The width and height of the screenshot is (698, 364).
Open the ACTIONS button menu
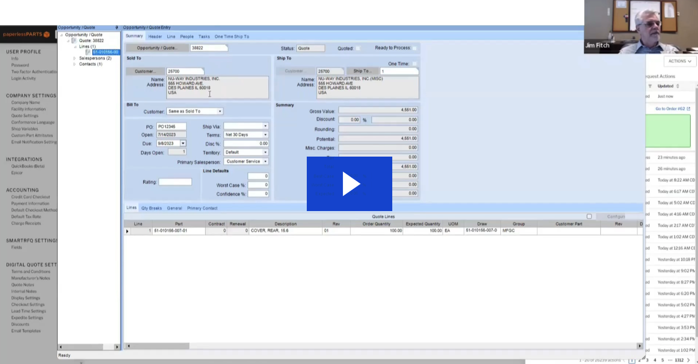680,61
